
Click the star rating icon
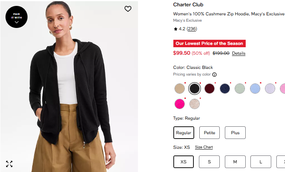(175, 29)
